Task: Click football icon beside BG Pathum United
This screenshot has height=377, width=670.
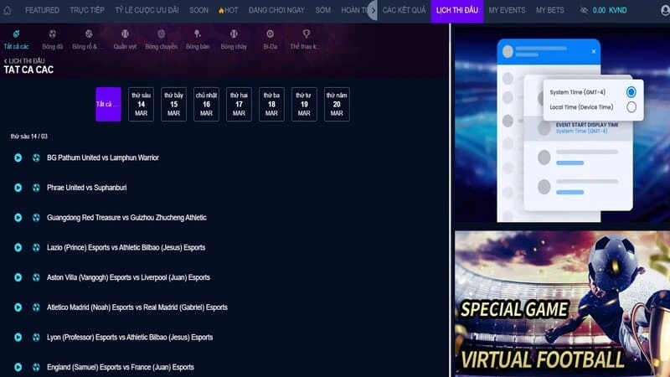Action: [x=36, y=158]
